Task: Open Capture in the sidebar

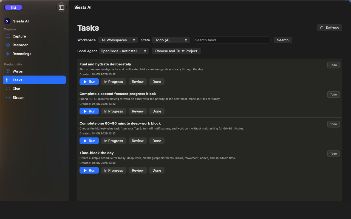Action: 34,36
